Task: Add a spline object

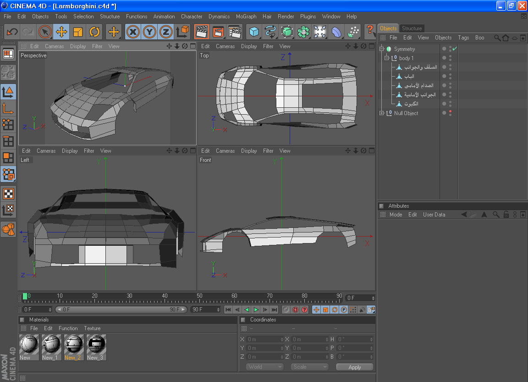Action: (x=270, y=32)
